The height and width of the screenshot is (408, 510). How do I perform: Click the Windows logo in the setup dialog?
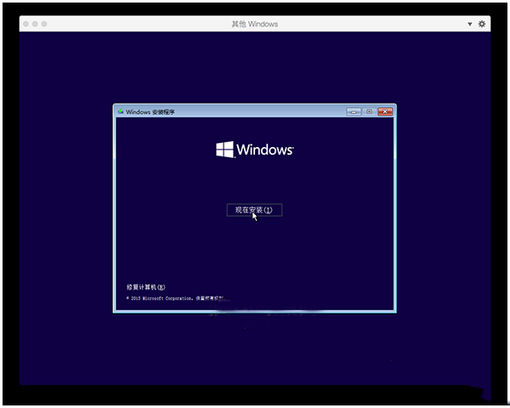click(255, 150)
